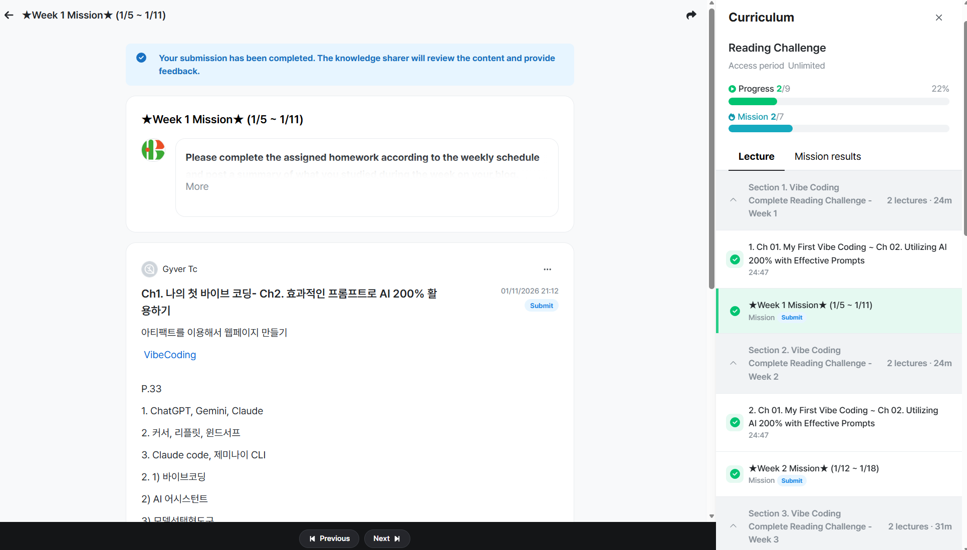967x550 pixels.
Task: Collapse Section 3 Vibe Coding Week 3
Action: point(733,526)
